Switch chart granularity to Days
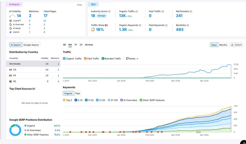The width and height of the screenshot is (246, 144). tap(214, 45)
